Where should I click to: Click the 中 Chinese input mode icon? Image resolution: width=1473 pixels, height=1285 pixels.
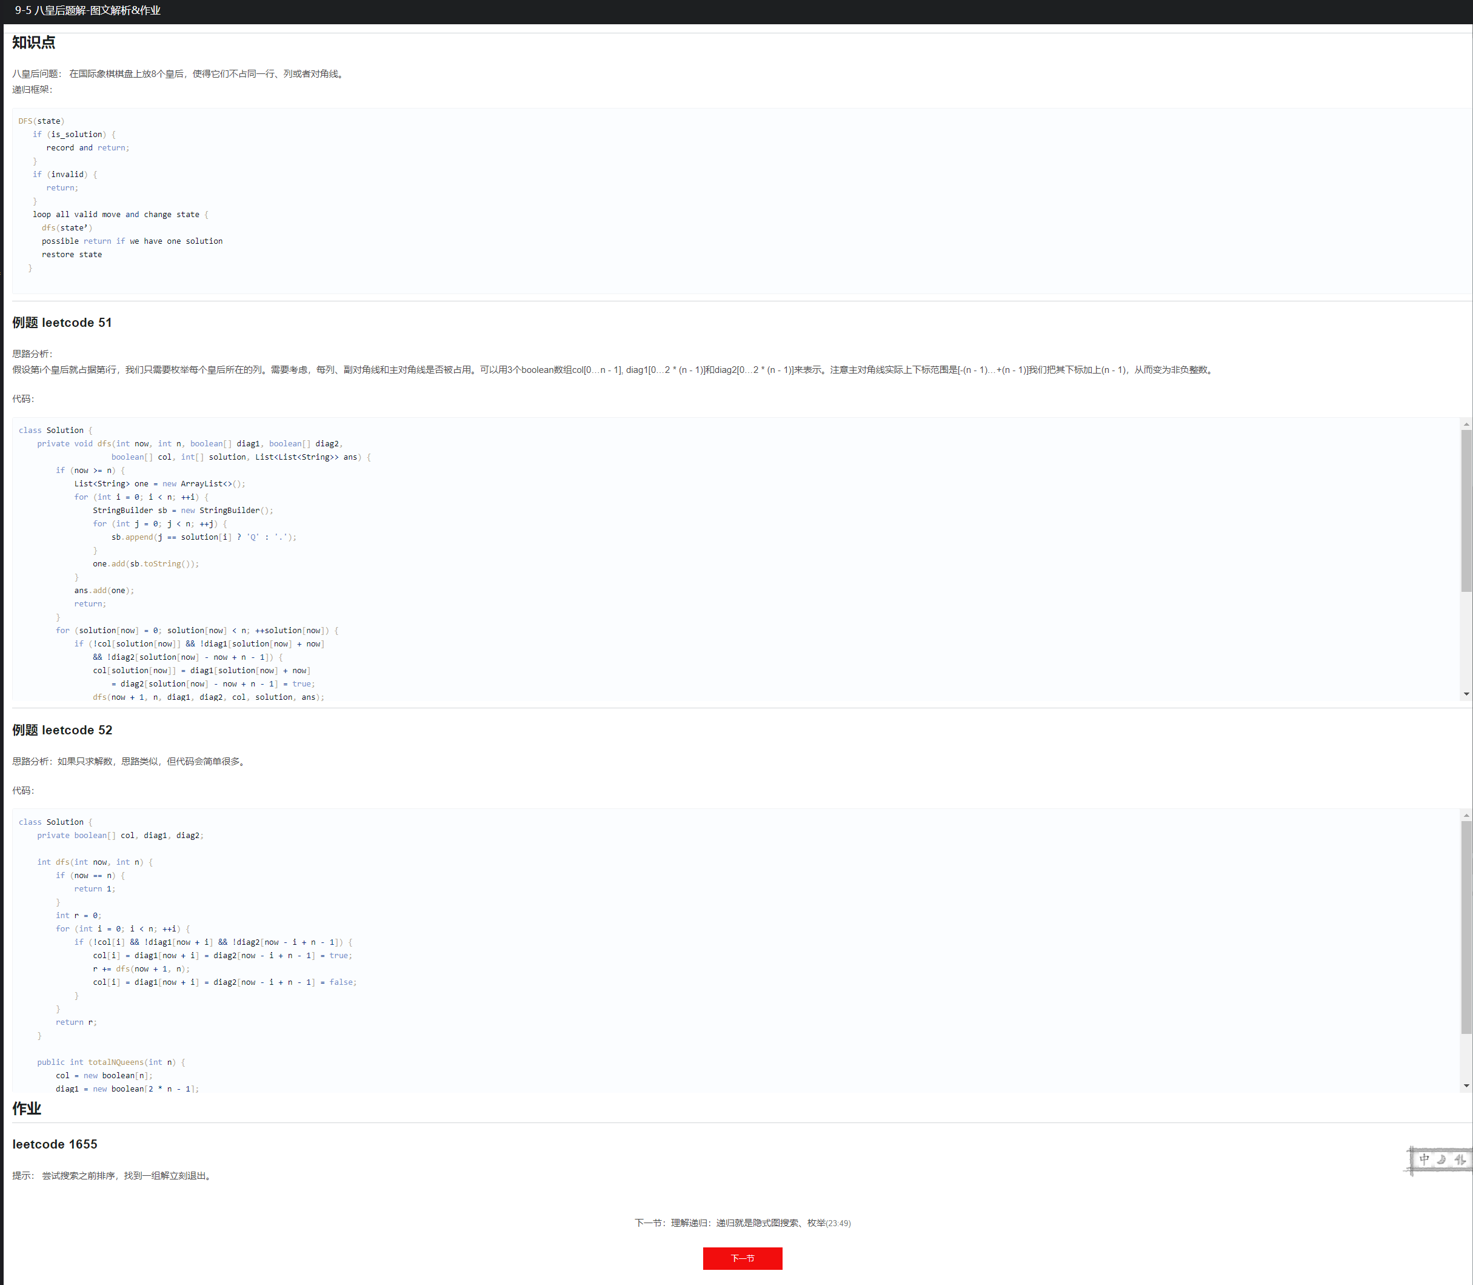[x=1425, y=1159]
